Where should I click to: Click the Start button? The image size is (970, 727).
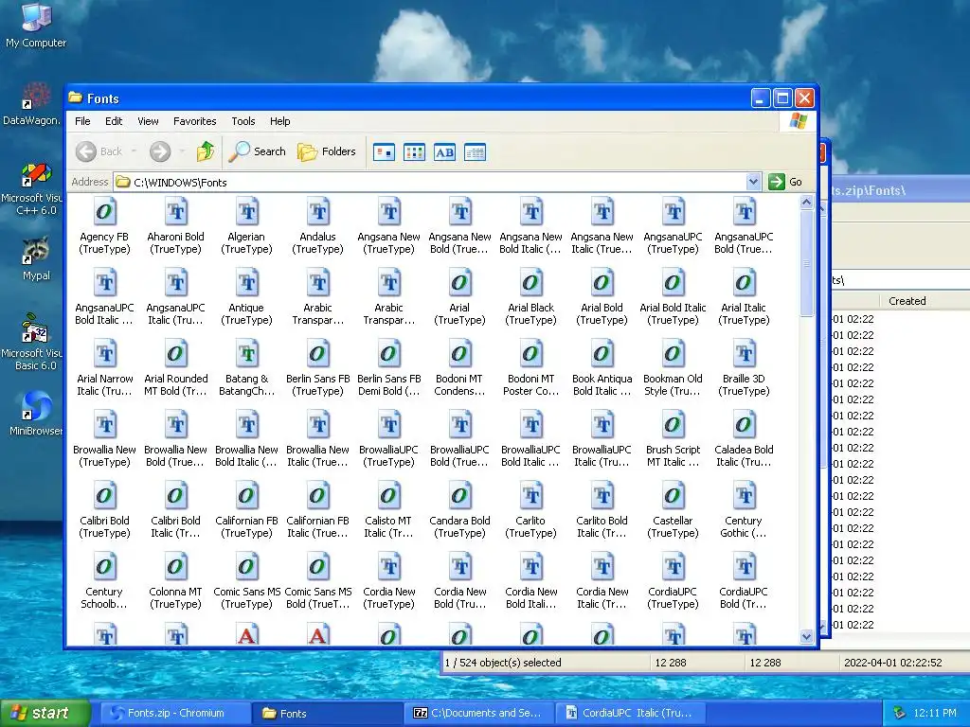coord(44,714)
